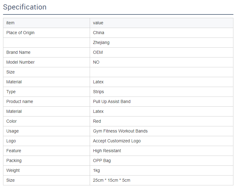Screen dimensions: 242x190
Task: Click the Brand Name label
Action: [x=18, y=52]
